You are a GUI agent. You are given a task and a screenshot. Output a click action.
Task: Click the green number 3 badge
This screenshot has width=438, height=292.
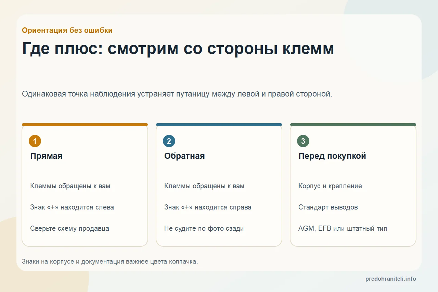303,141
